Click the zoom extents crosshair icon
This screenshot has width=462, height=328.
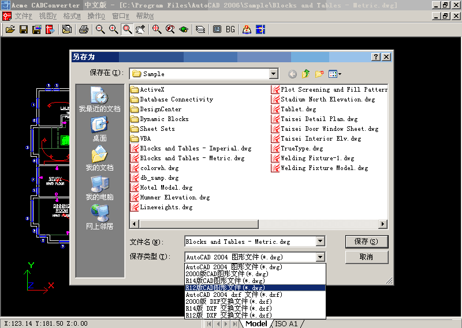click(157, 30)
